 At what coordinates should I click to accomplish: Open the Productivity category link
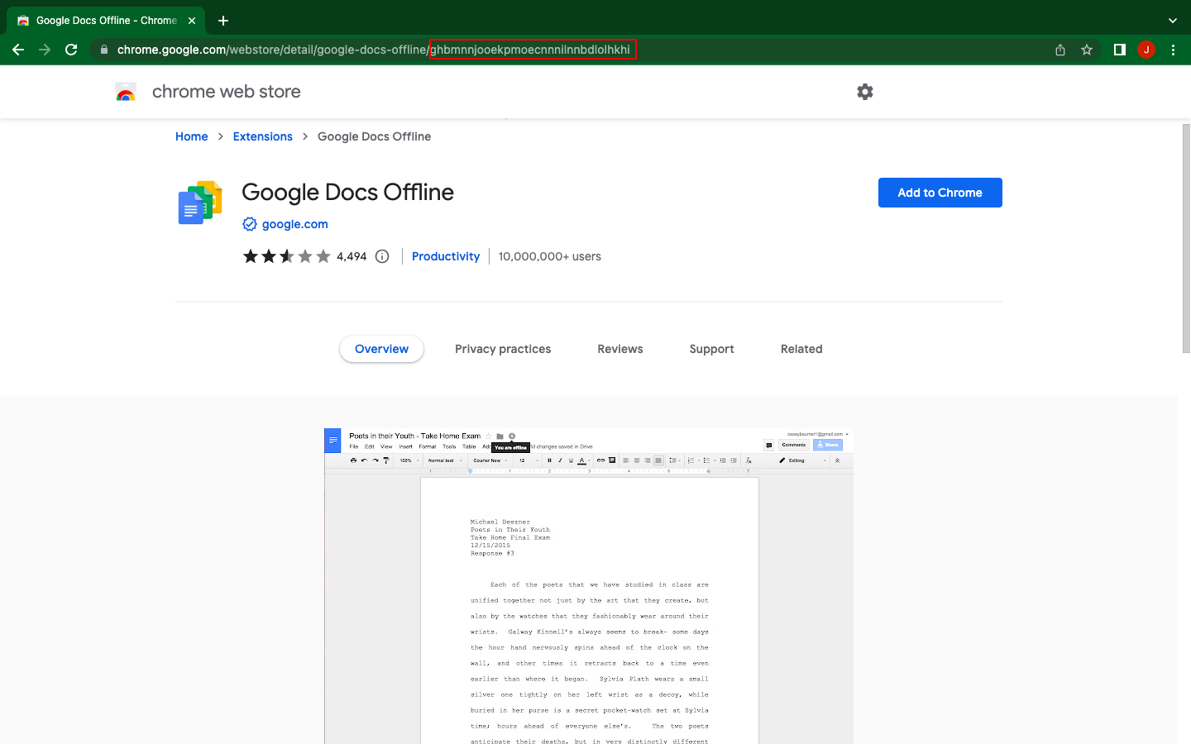[446, 256]
